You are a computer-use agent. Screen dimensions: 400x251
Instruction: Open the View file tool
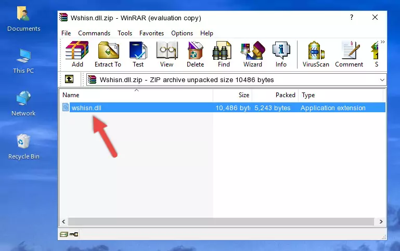pos(167,54)
